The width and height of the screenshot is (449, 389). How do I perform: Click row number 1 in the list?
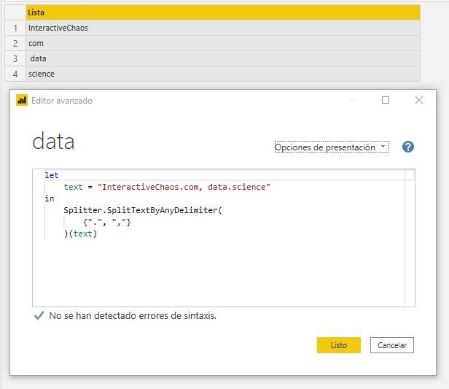(x=15, y=28)
